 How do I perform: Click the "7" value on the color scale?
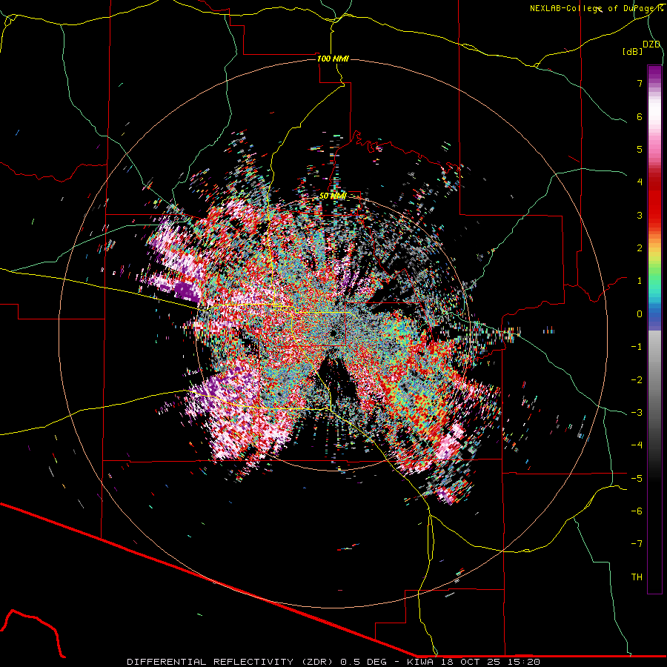click(x=640, y=83)
